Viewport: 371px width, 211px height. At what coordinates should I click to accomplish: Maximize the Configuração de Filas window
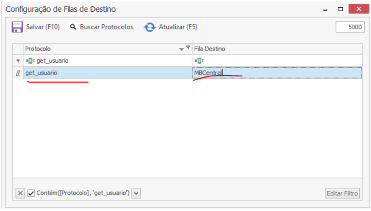click(x=340, y=9)
